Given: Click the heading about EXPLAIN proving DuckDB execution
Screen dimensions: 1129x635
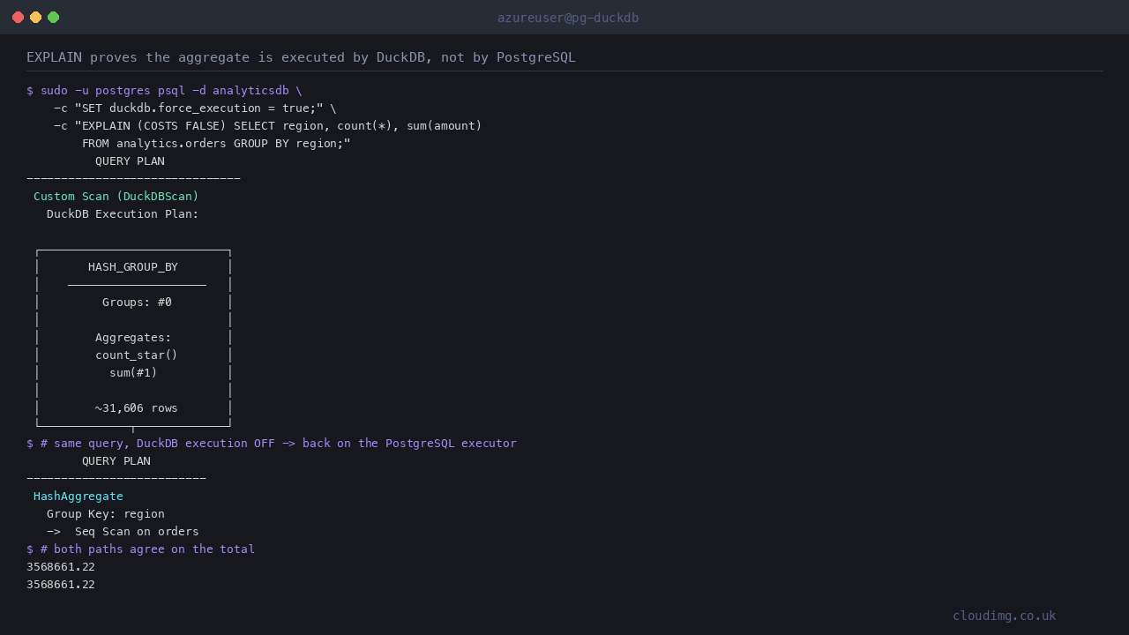Looking at the screenshot, I should pos(301,57).
